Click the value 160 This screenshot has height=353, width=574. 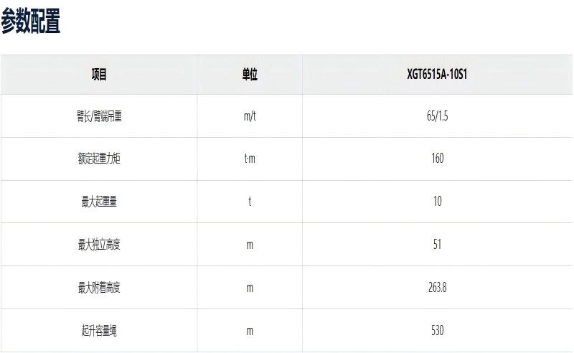[x=438, y=158]
